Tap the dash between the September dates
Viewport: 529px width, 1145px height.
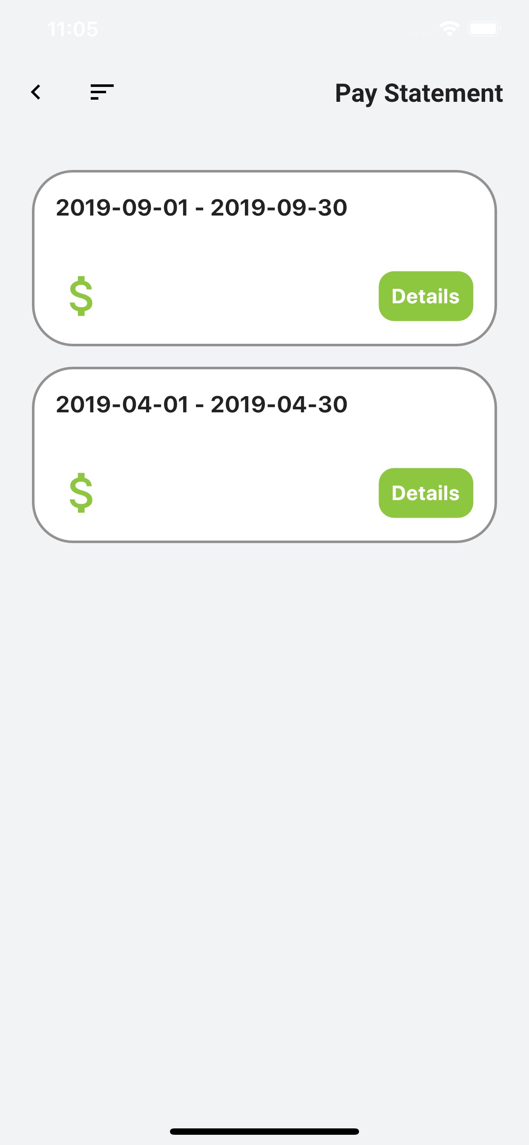pyautogui.click(x=200, y=209)
